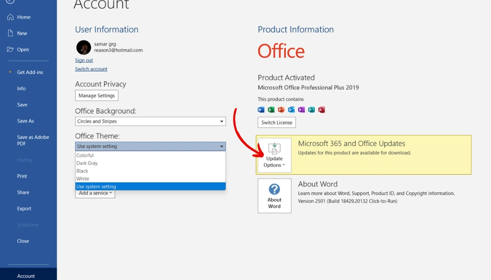
Task: Click Microsoft 365 and Office Updates heading
Action: [x=351, y=144]
